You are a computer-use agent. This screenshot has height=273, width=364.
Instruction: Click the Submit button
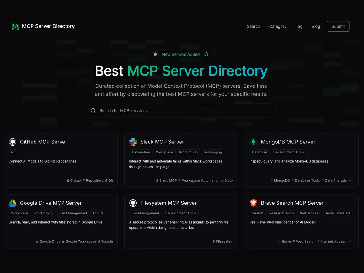click(338, 26)
